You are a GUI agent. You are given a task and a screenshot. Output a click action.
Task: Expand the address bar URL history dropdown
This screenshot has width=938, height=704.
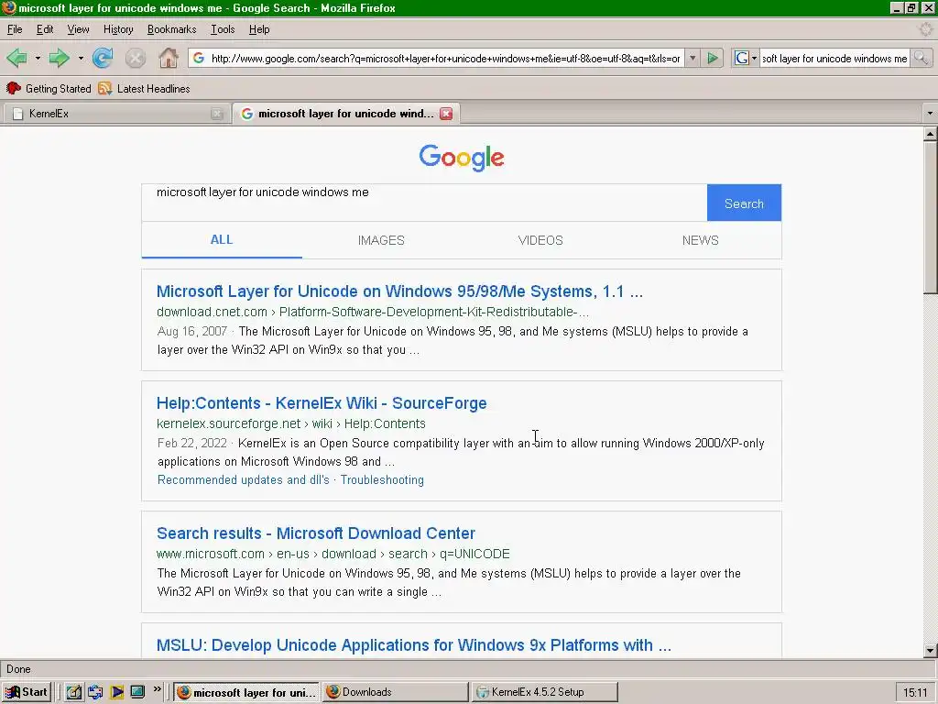click(x=693, y=58)
